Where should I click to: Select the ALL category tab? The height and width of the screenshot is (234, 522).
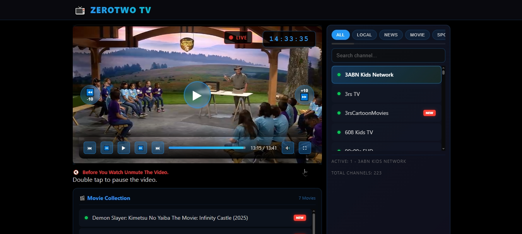(x=341, y=35)
